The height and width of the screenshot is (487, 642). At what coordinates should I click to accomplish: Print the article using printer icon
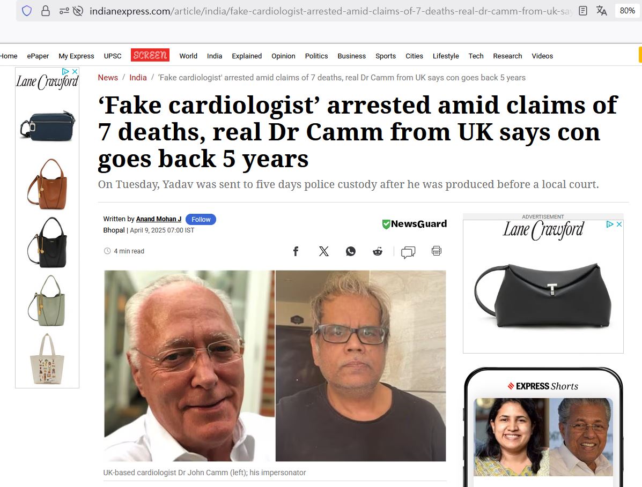tap(437, 251)
